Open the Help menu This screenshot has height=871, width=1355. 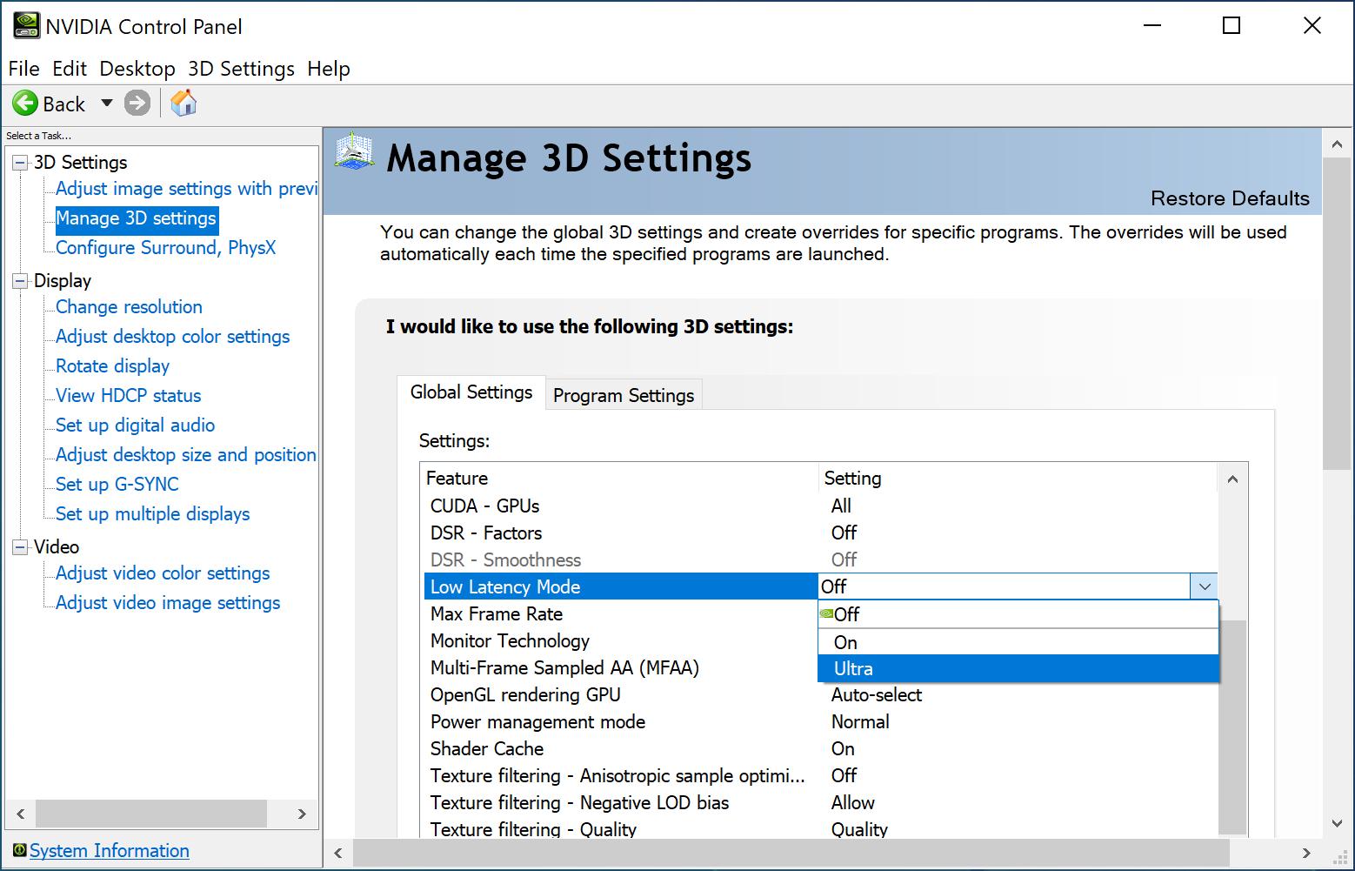click(x=329, y=69)
